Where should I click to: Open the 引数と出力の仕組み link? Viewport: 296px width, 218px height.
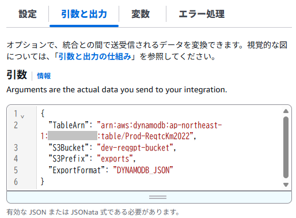coord(95,57)
